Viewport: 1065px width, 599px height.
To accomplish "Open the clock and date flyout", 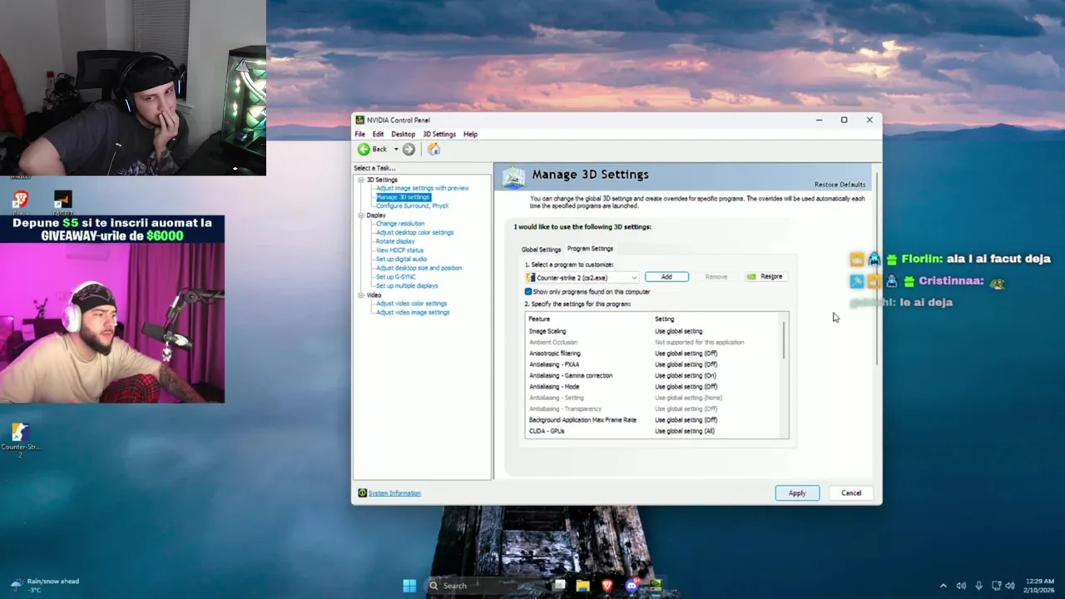I will click(1040, 586).
